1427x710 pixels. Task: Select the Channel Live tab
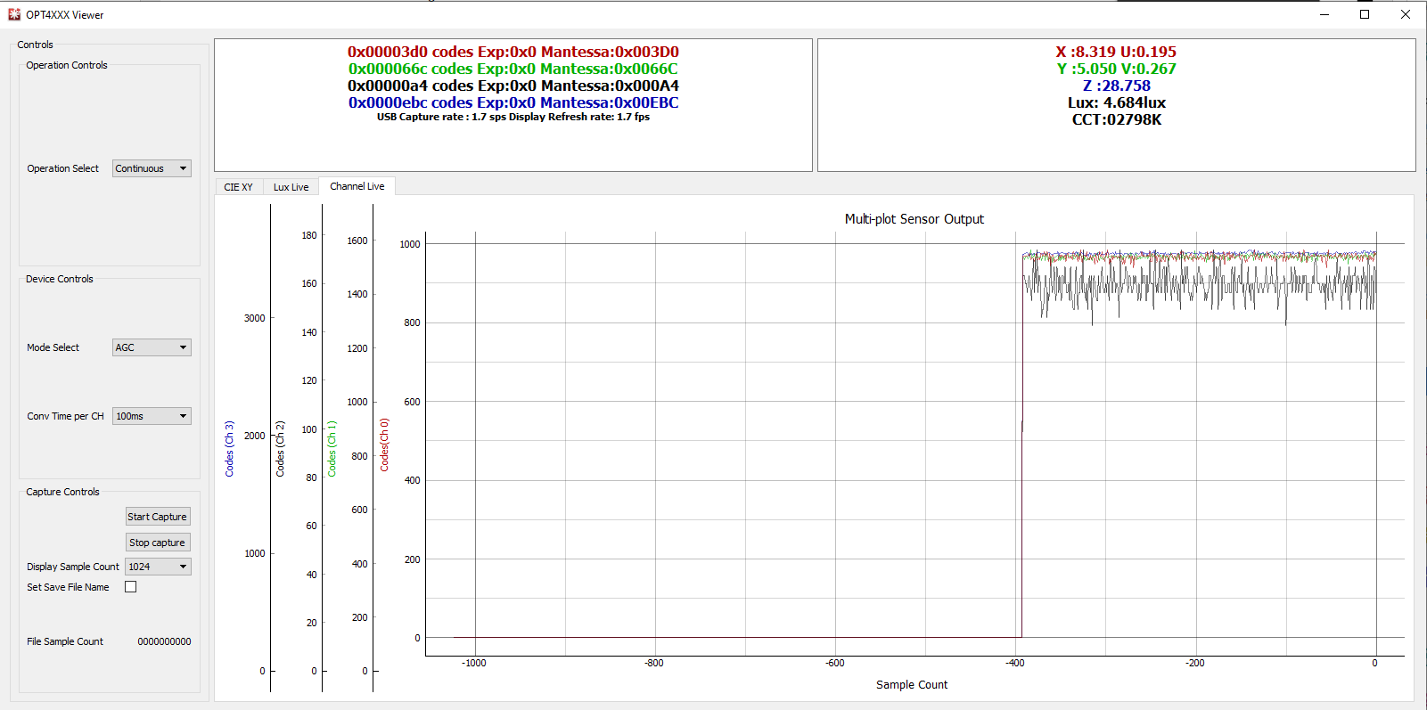[357, 186]
